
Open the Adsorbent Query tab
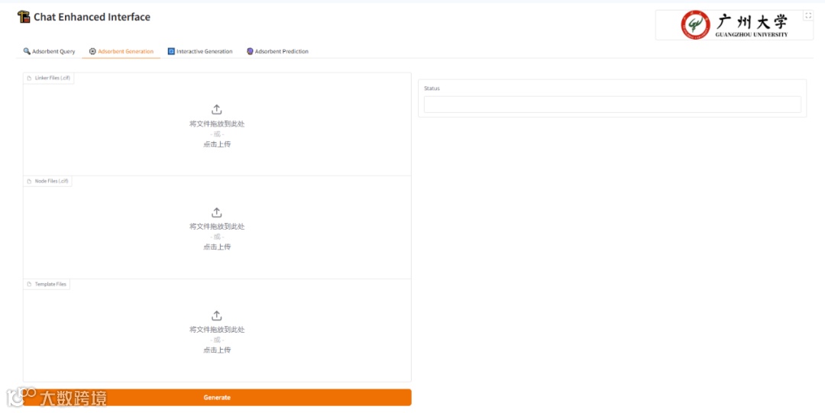(x=49, y=51)
